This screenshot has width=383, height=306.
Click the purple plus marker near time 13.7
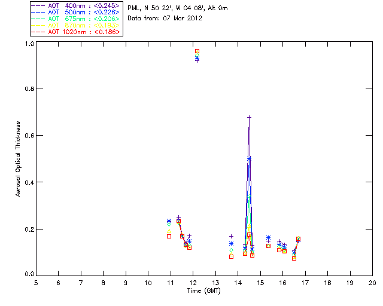[232, 236]
